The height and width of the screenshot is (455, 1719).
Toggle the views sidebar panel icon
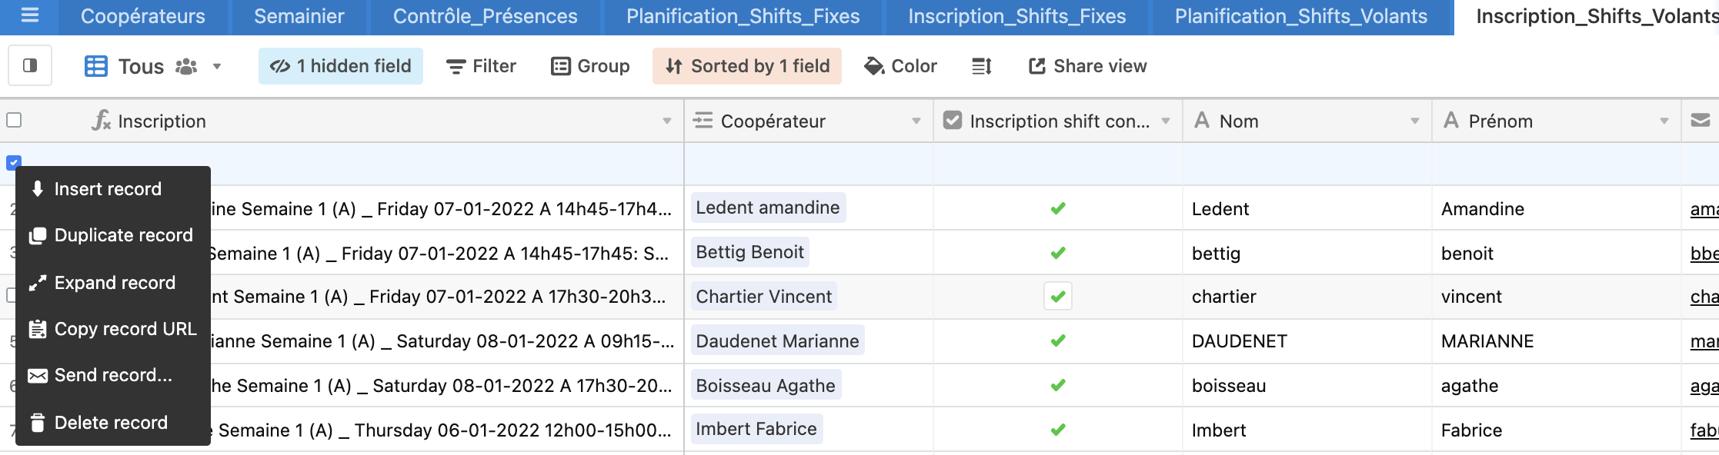30,65
